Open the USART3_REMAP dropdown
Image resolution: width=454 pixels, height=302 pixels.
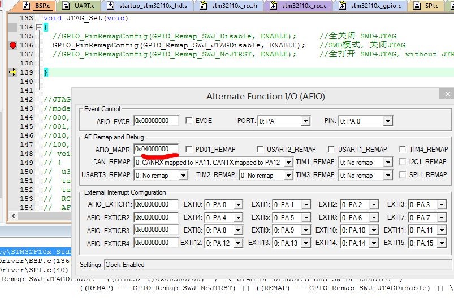tap(161, 176)
